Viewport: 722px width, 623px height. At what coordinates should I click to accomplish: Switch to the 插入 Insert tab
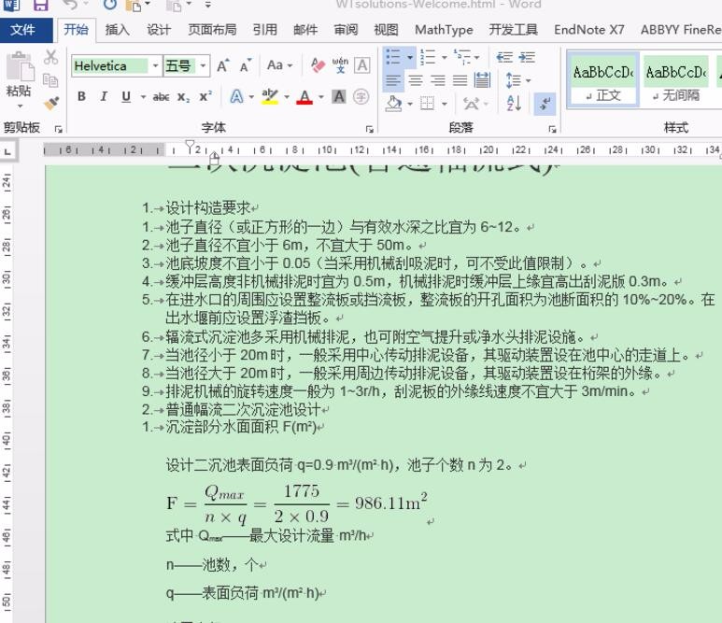pyautogui.click(x=118, y=30)
